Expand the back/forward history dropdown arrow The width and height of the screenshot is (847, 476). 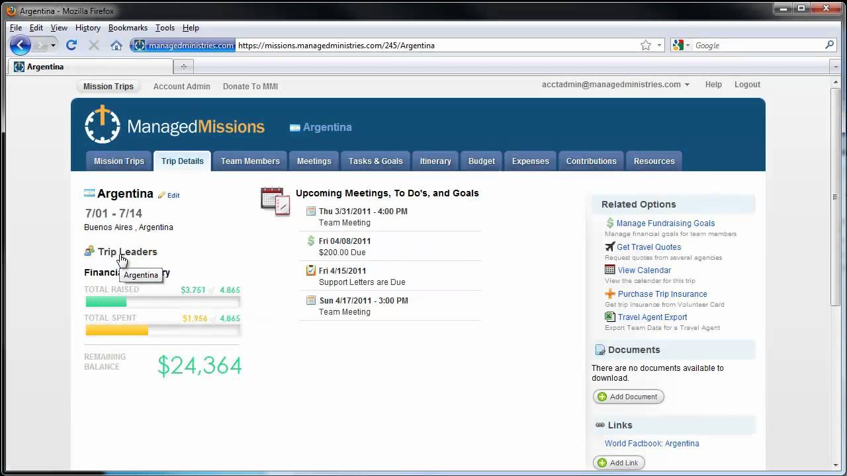[x=53, y=45]
